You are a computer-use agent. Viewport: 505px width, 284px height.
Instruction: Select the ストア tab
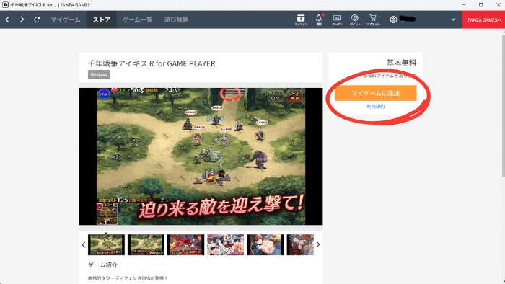pos(102,19)
